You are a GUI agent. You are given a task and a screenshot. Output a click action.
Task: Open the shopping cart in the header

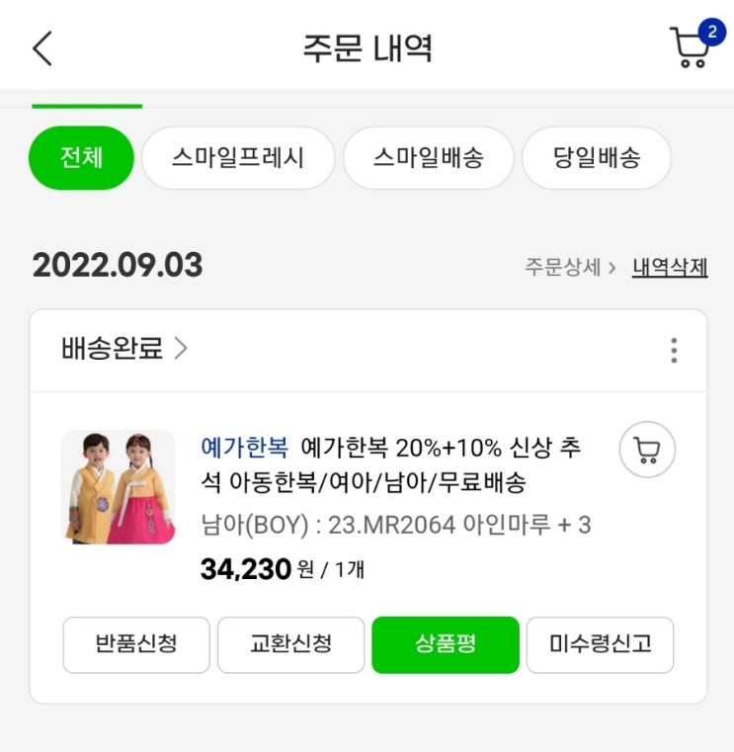(692, 47)
